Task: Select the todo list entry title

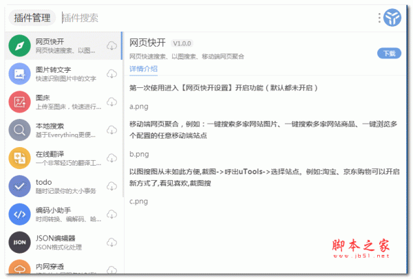Action: [44, 182]
